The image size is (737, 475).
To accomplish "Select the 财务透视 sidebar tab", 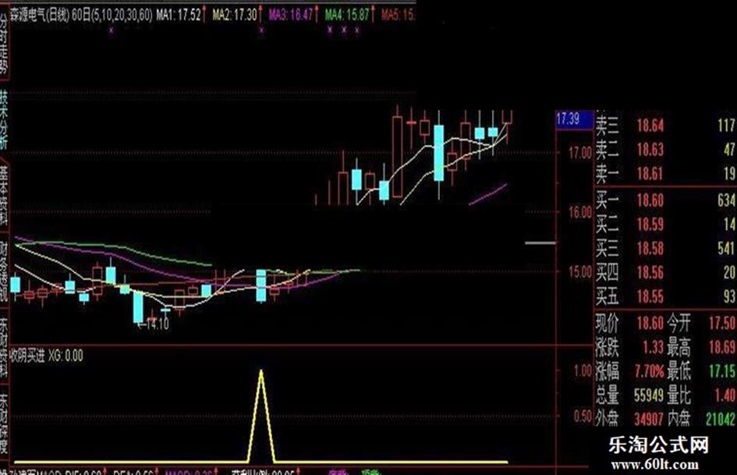I will pos(4,272).
